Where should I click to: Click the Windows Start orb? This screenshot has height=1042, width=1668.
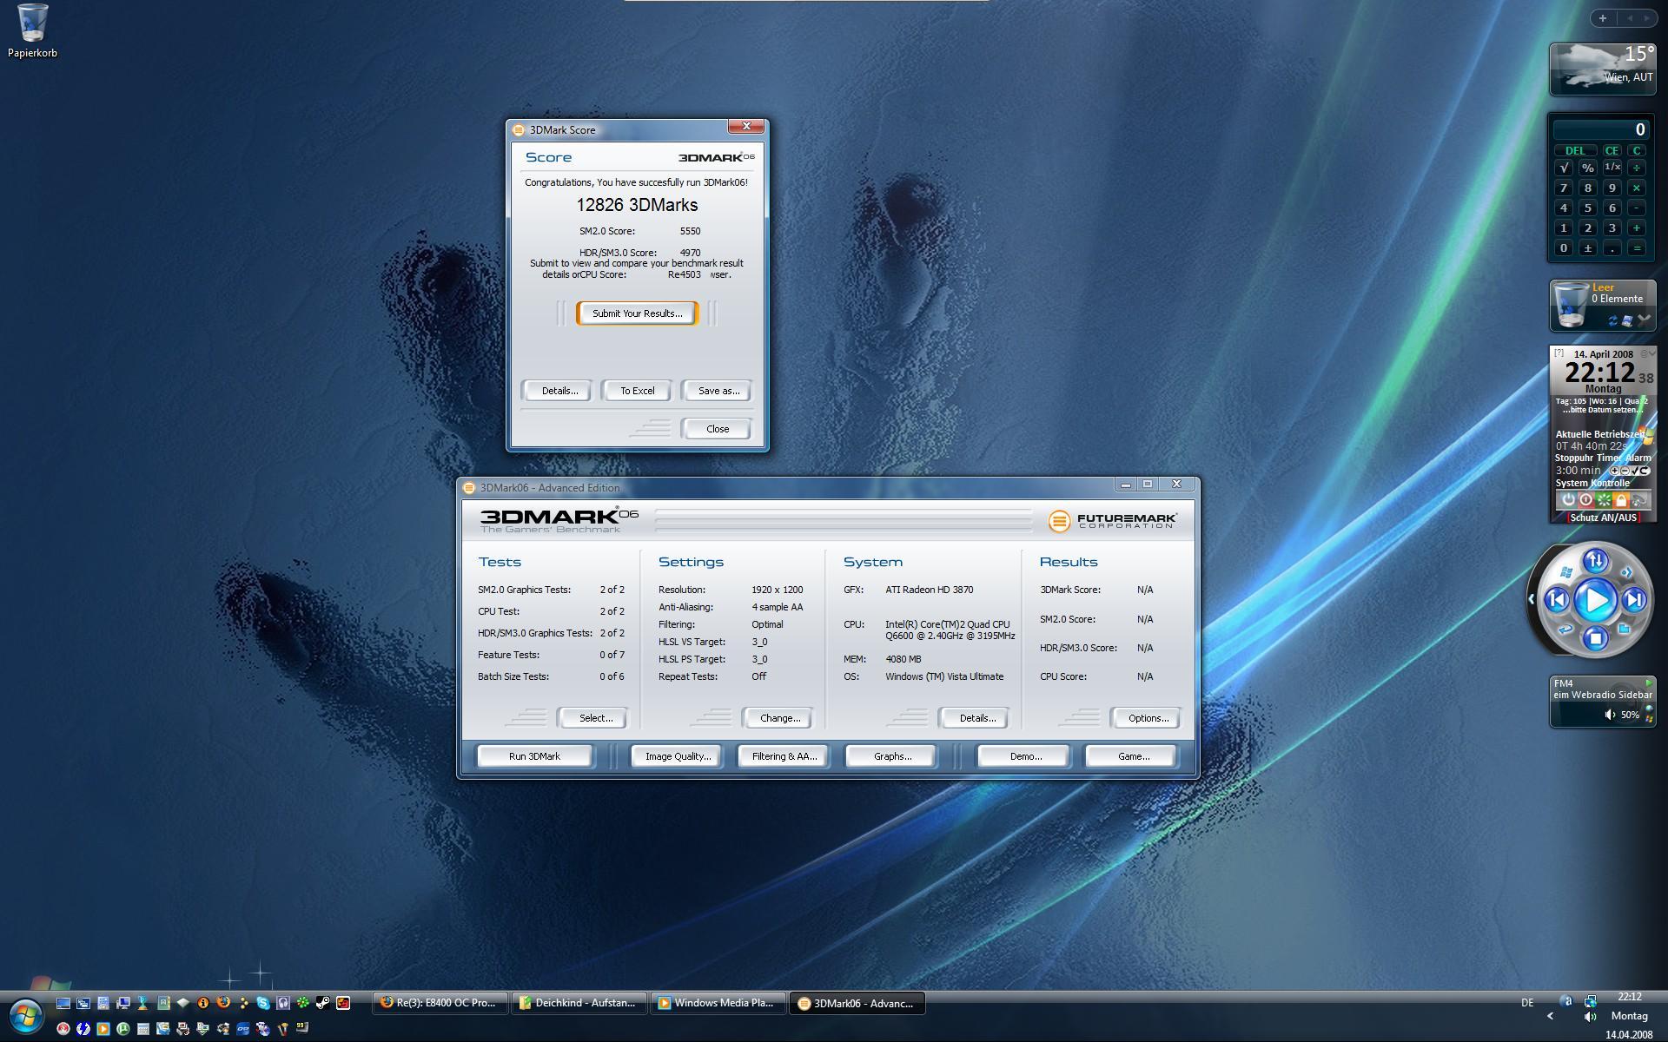(26, 1015)
